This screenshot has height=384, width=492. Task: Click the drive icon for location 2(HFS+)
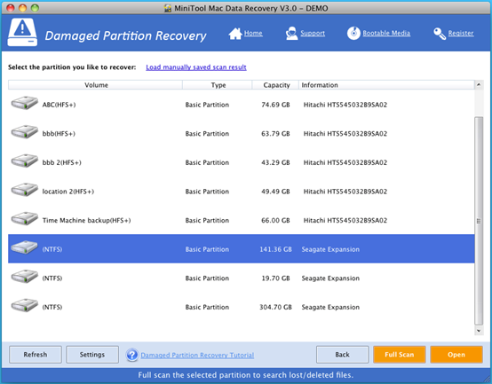[x=25, y=190]
